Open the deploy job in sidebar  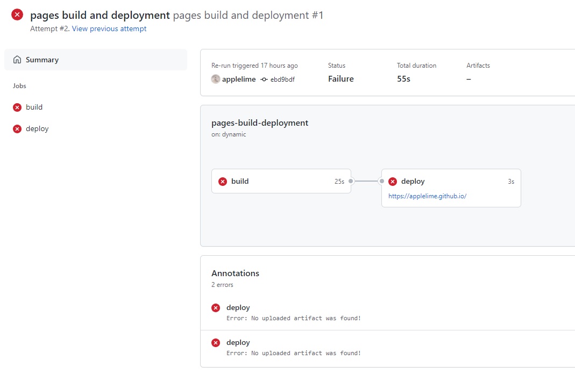pos(37,128)
